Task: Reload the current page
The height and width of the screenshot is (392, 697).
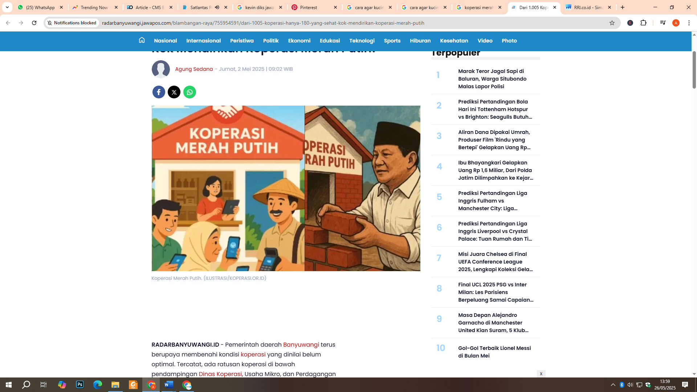Action: click(34, 23)
